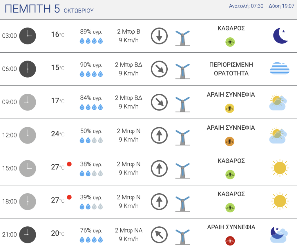
Task: Click the moon with clouds icon at 21:00
Action: coord(279,235)
